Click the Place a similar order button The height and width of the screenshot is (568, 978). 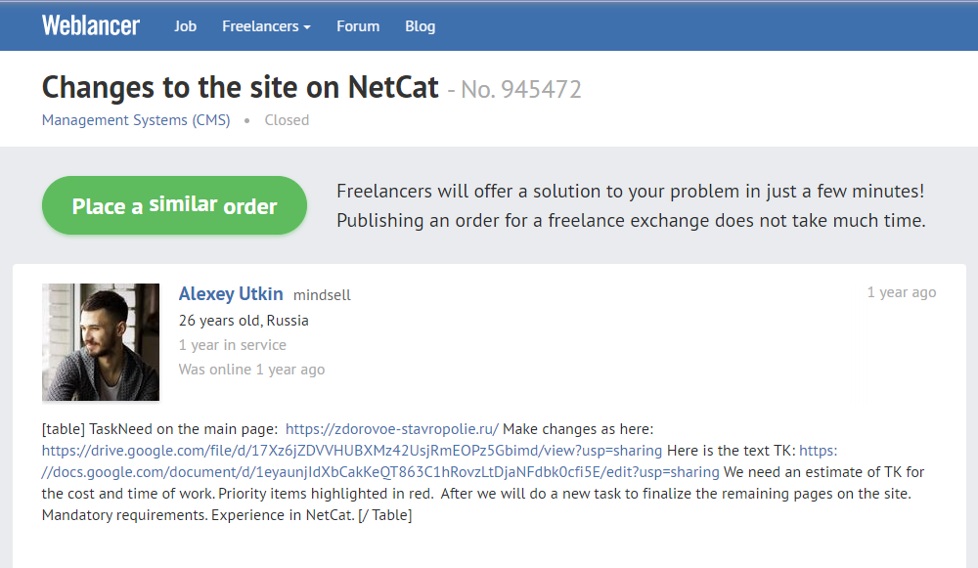pos(175,205)
